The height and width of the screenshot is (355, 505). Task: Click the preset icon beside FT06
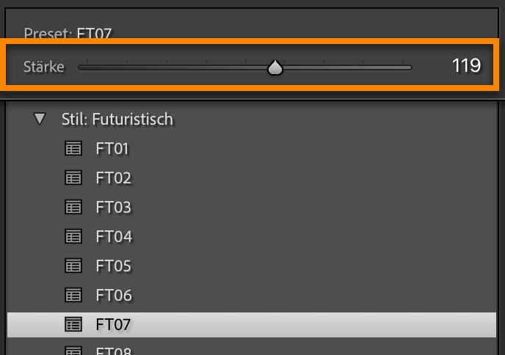pyautogui.click(x=73, y=296)
